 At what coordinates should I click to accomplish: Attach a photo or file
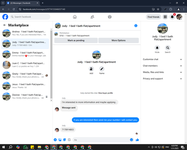tap(60, 140)
